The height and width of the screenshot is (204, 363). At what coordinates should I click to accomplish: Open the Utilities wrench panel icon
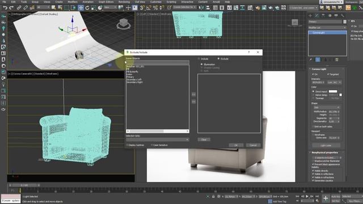click(343, 15)
